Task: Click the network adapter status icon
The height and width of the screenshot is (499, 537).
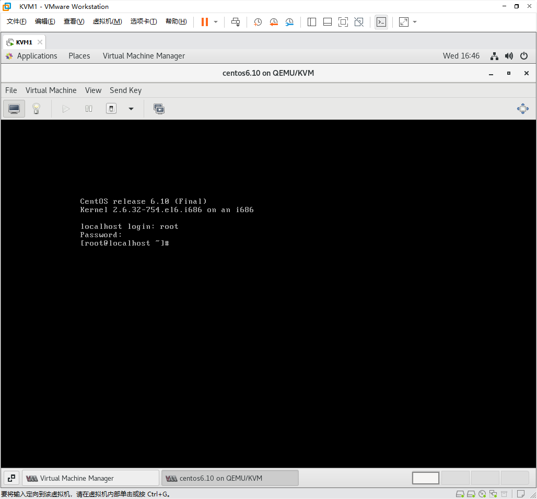Action: (493, 494)
